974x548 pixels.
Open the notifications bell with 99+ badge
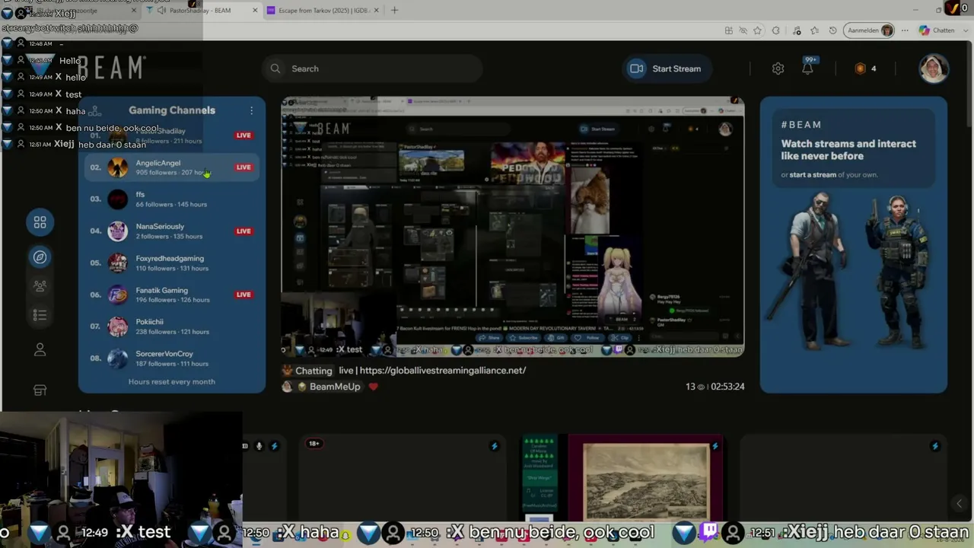[808, 67]
